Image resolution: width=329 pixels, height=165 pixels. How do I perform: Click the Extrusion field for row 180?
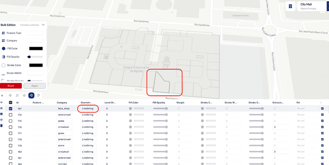[x=280, y=152]
